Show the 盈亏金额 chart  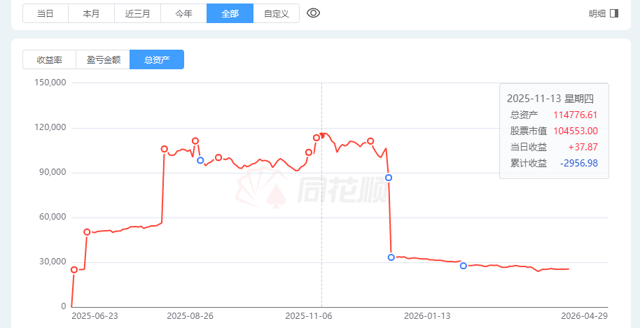coord(103,60)
